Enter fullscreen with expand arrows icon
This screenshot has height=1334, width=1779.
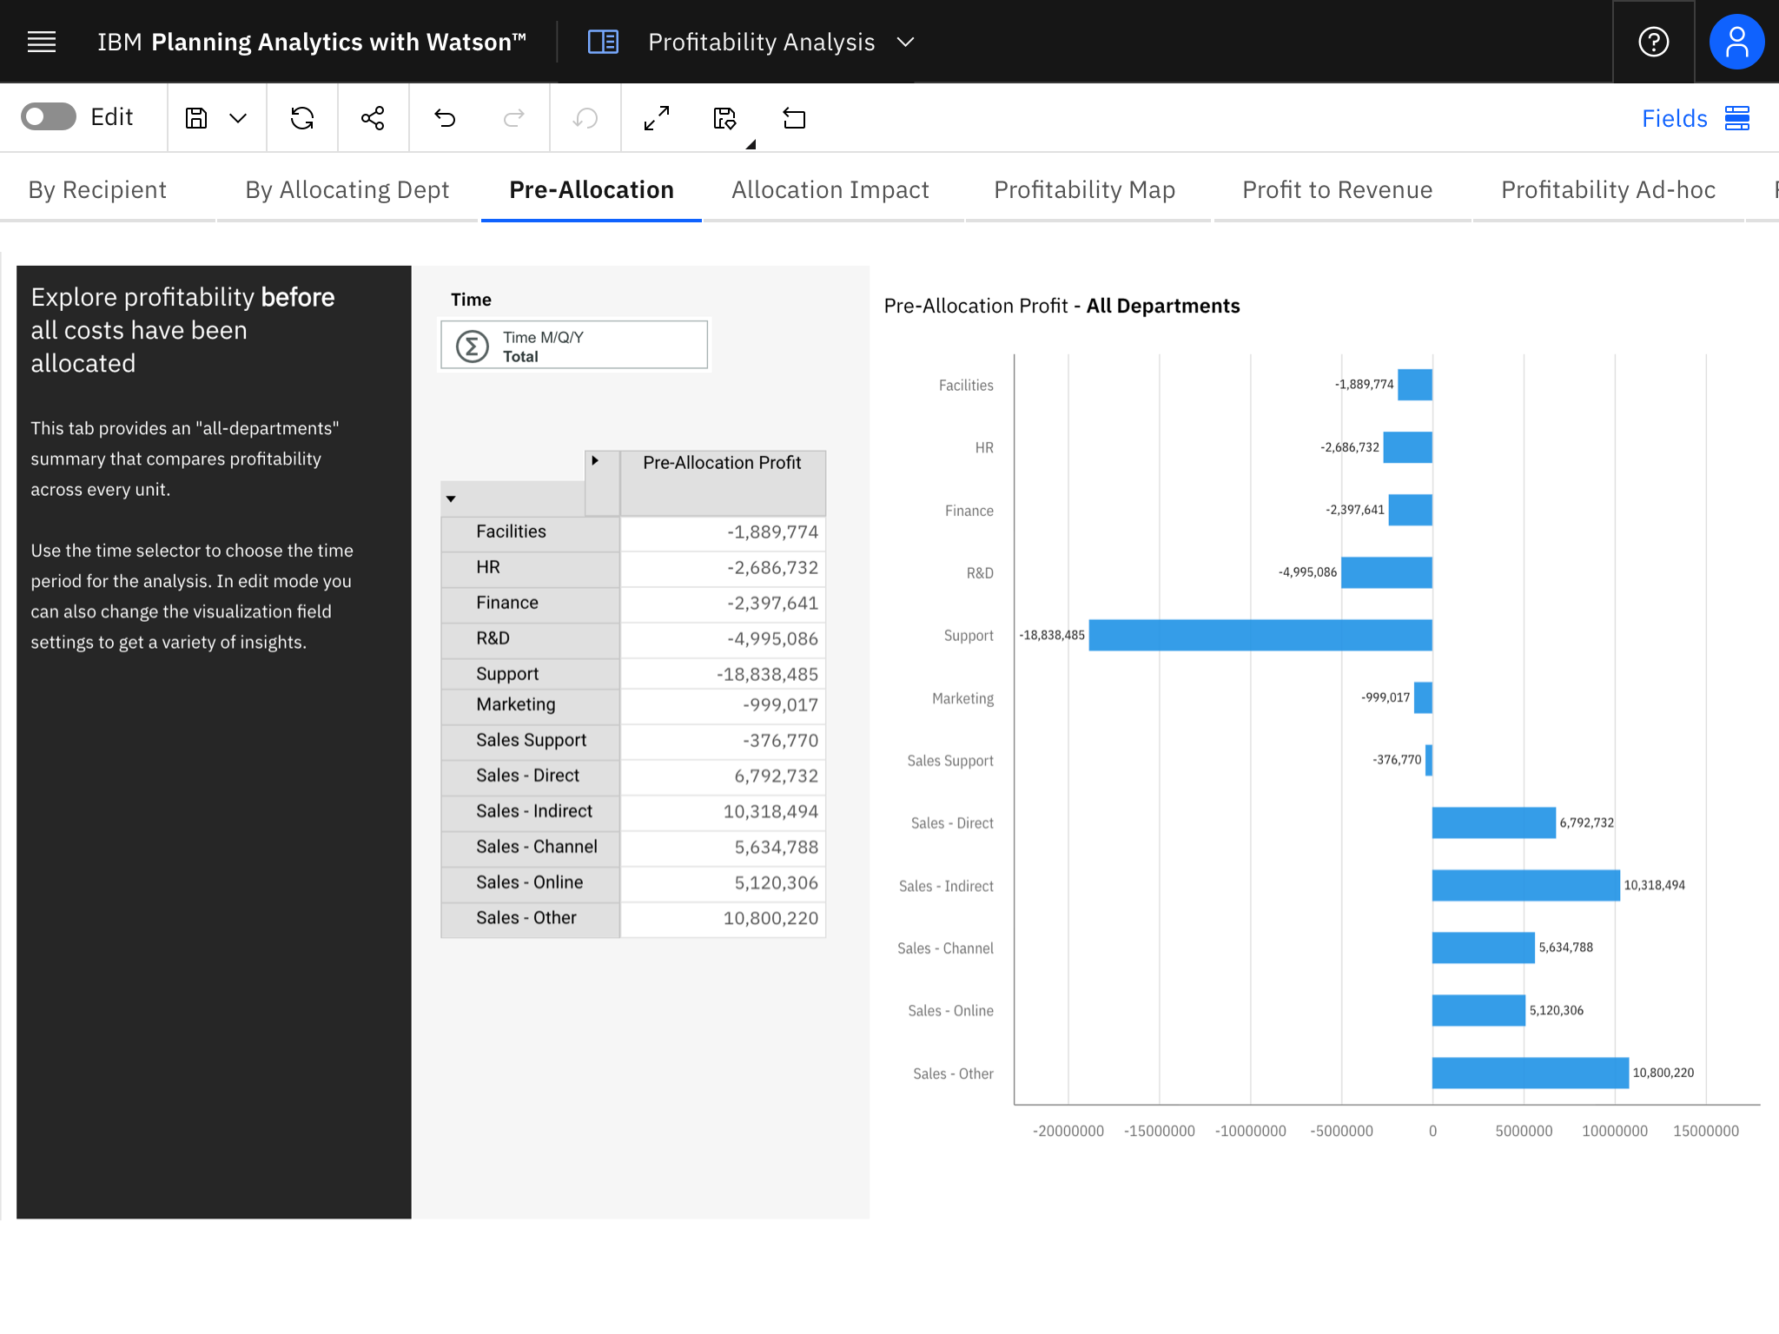coord(657,118)
